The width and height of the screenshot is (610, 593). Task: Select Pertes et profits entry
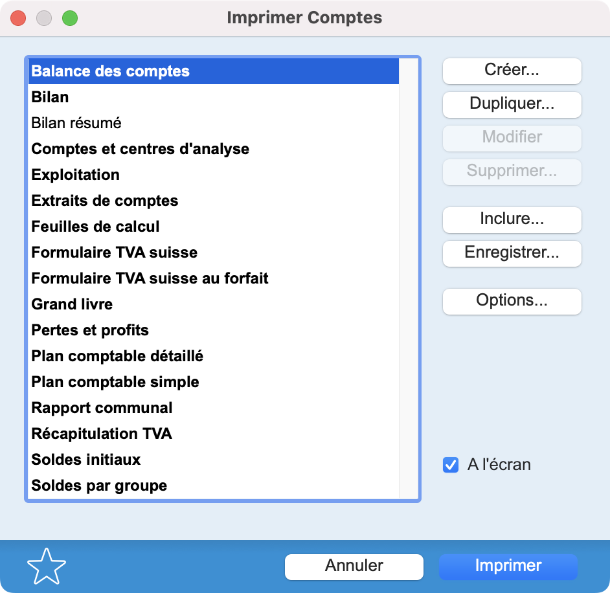pos(214,330)
